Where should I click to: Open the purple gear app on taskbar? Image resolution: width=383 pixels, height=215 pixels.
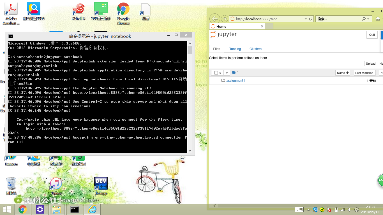coord(40,209)
